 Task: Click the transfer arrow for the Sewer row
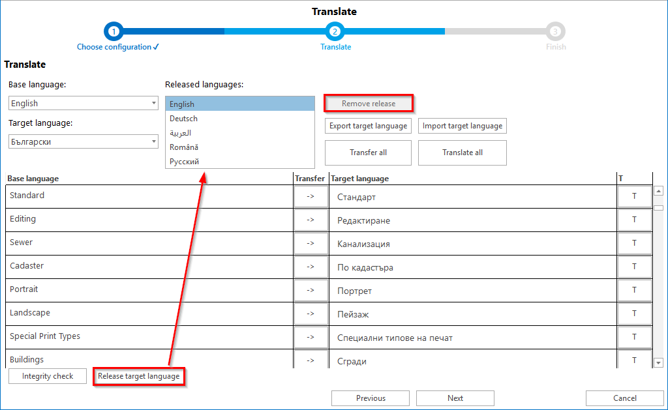coord(311,243)
